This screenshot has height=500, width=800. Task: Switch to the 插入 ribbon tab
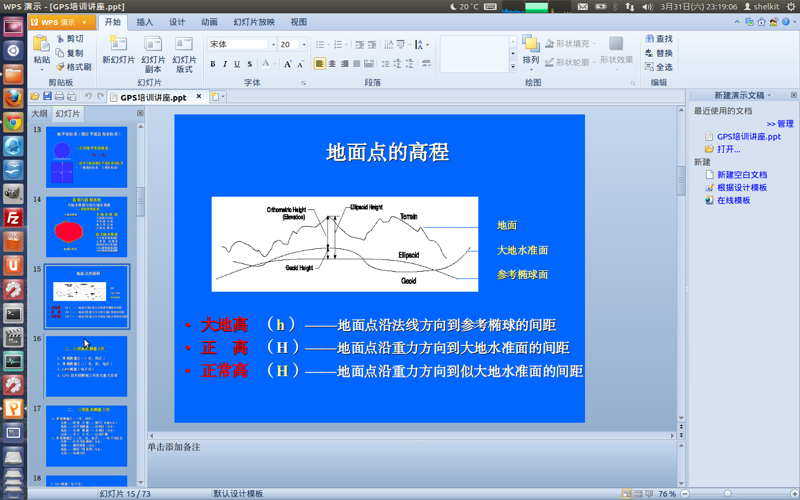[144, 22]
